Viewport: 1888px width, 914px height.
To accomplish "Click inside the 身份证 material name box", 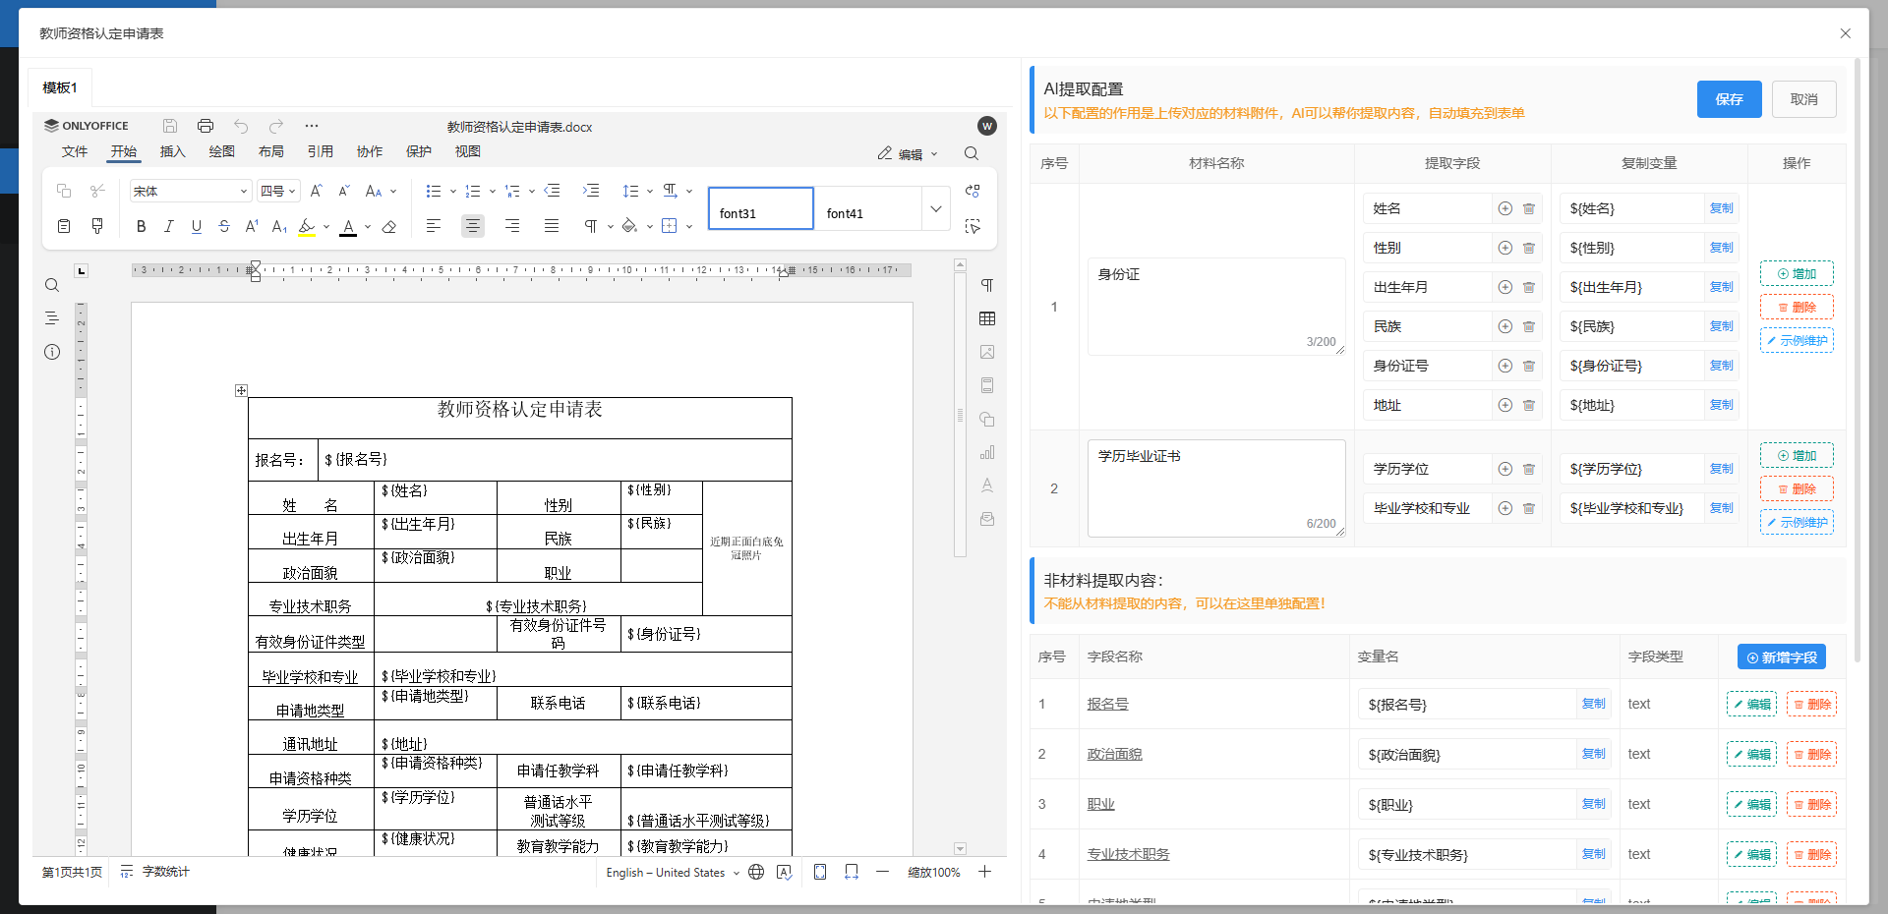I will pyautogui.click(x=1215, y=305).
